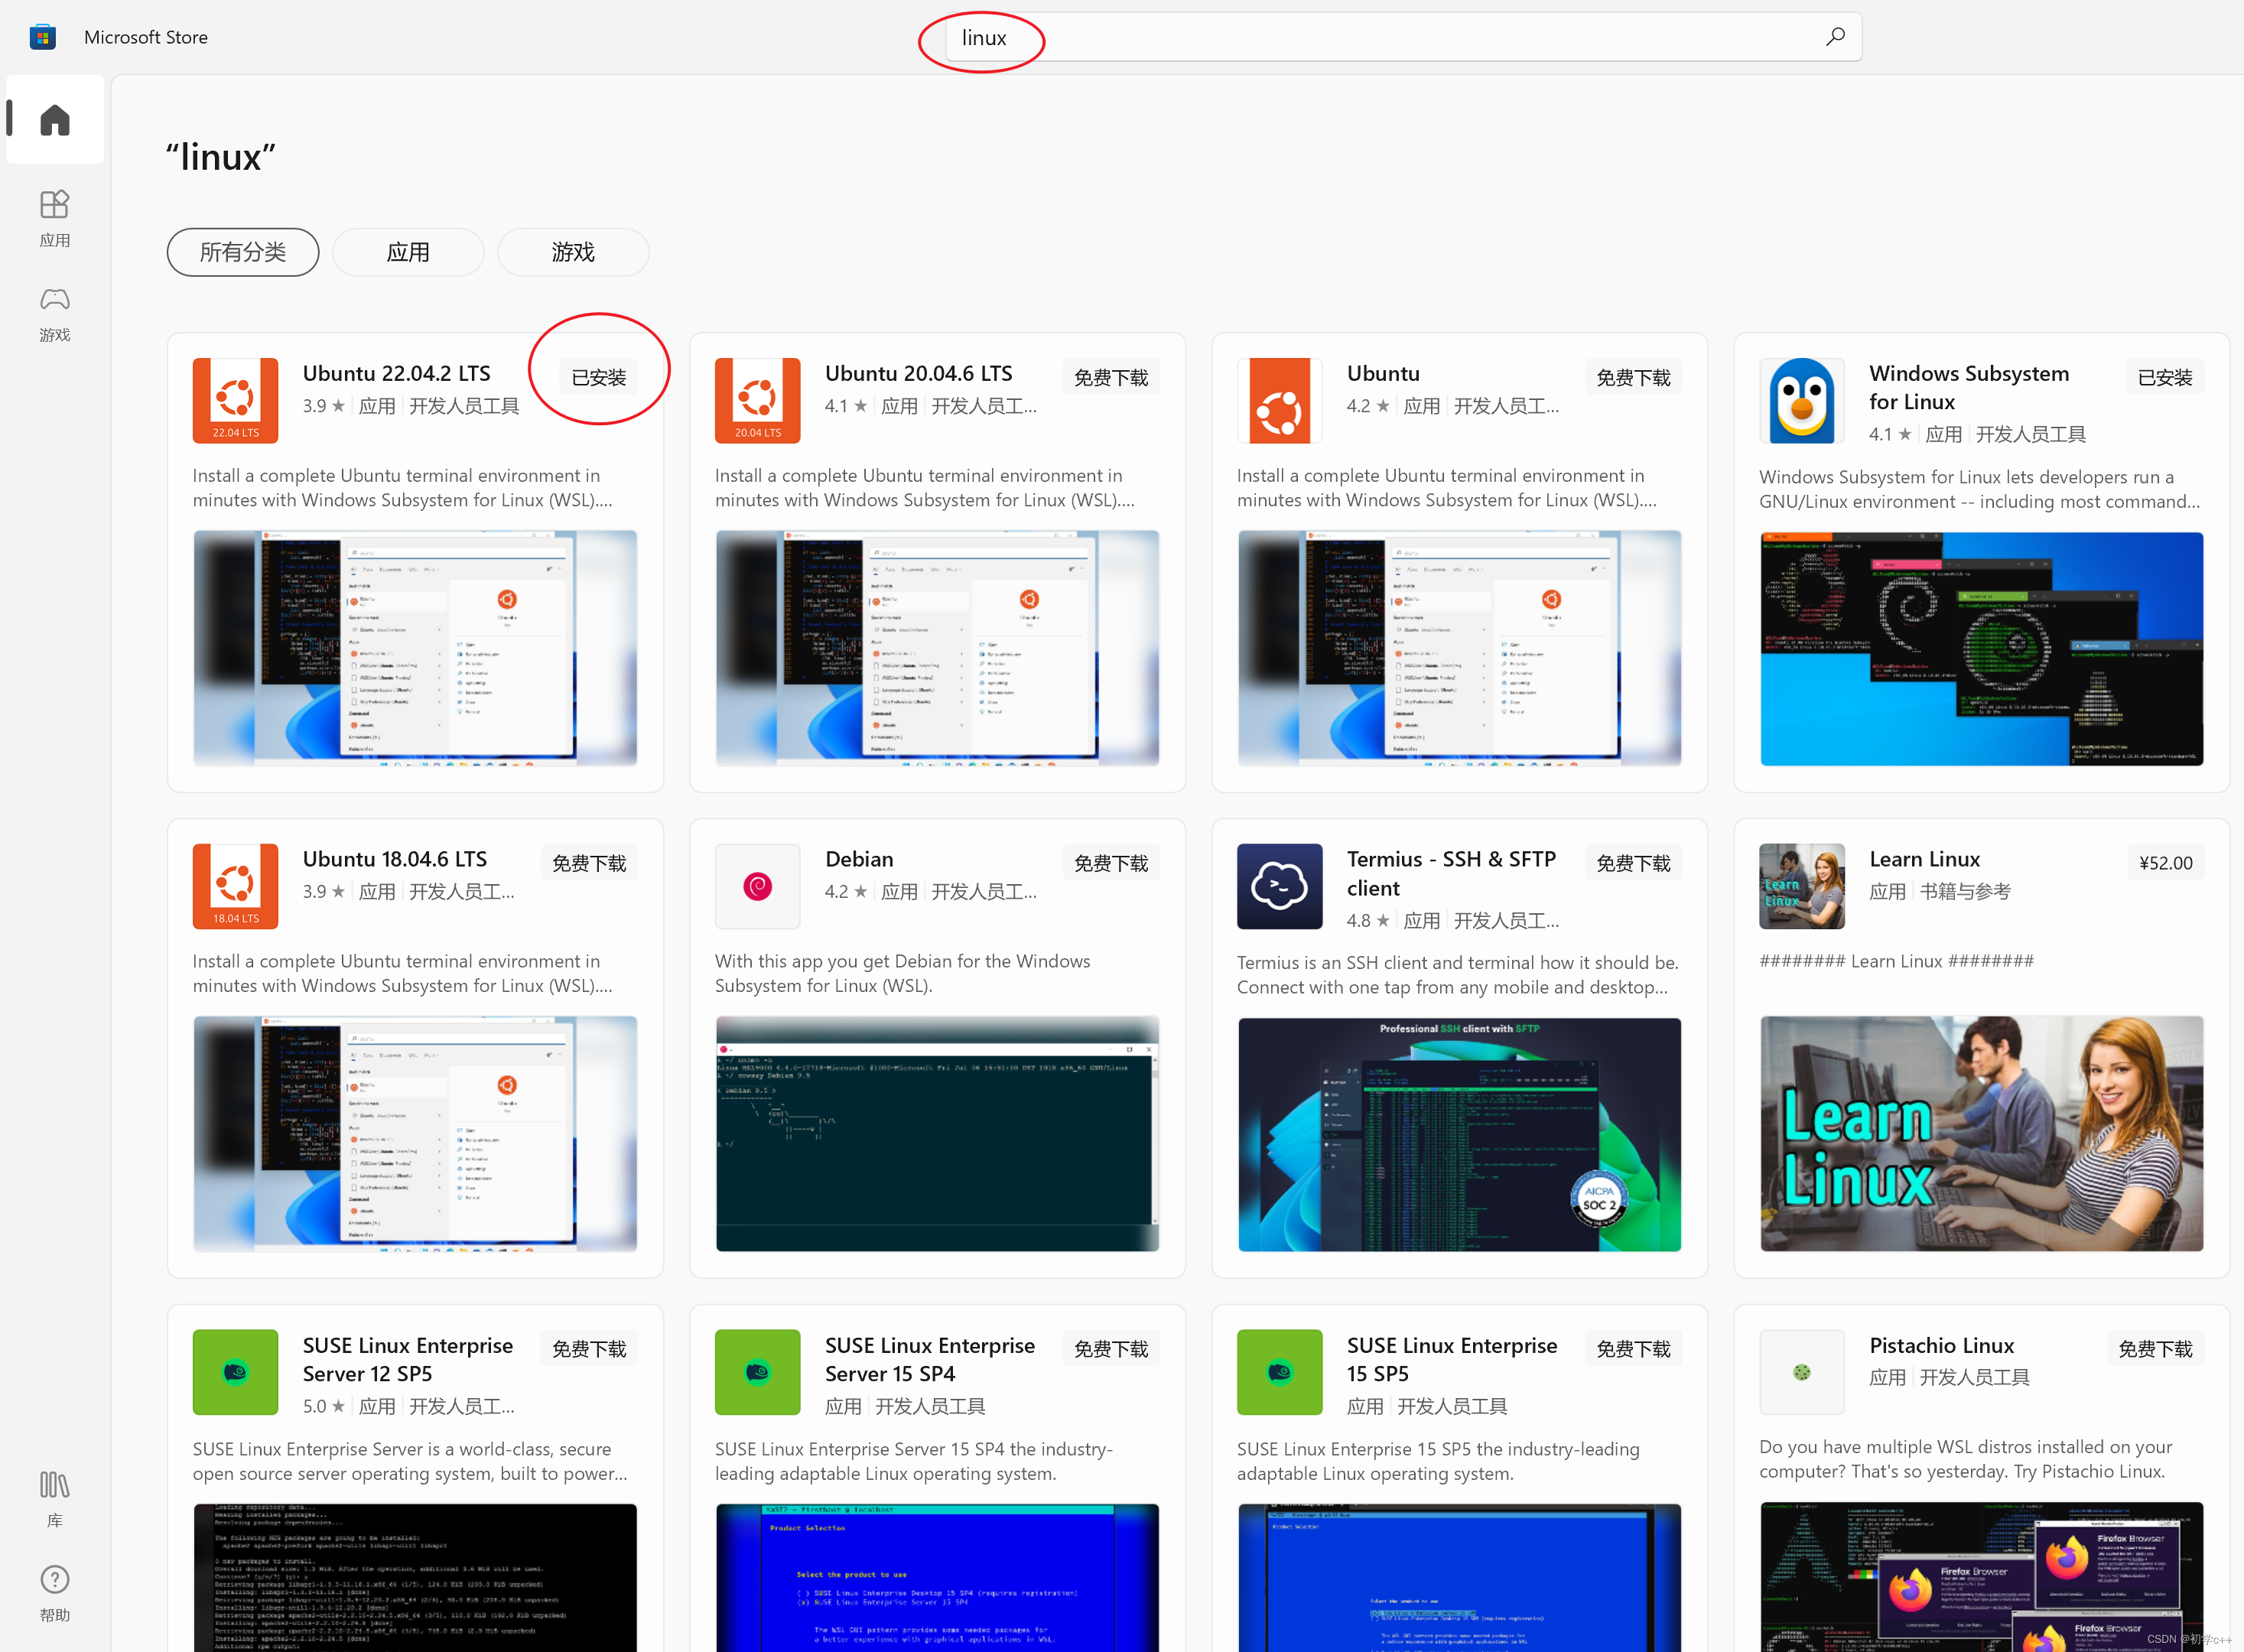Image resolution: width=2244 pixels, height=1652 pixels.
Task: Select the 应用 filter tab
Action: coord(408,252)
